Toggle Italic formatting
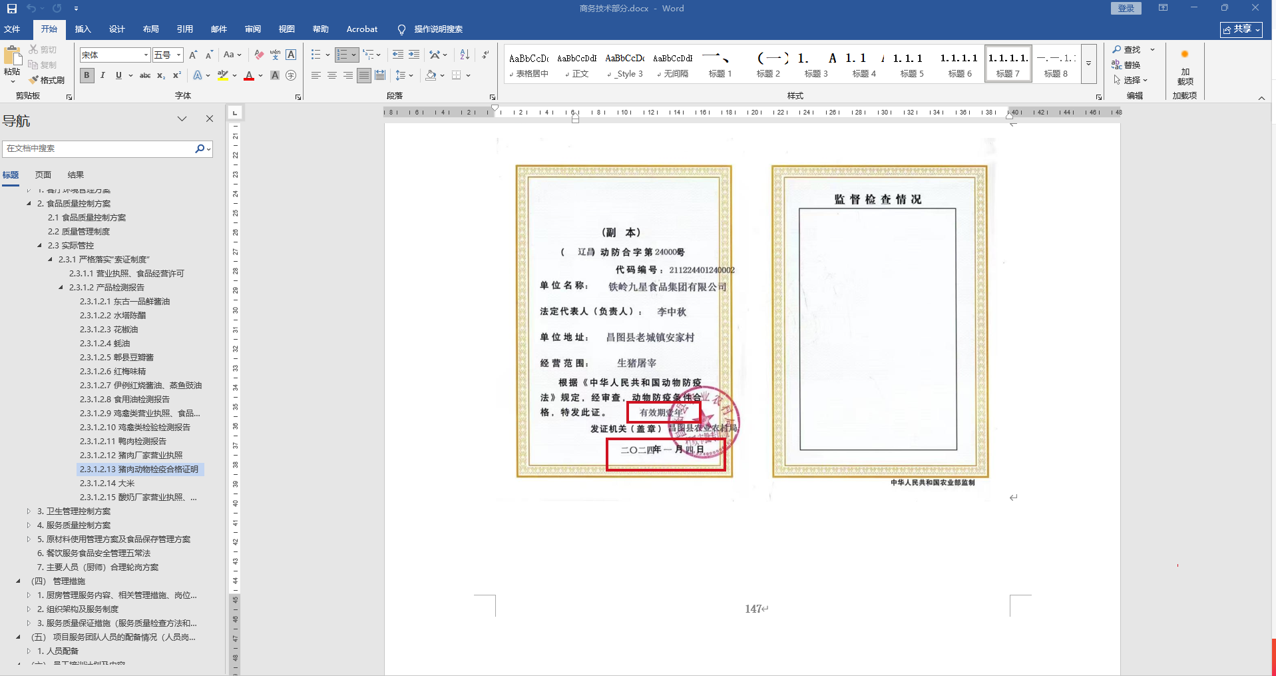 click(103, 75)
